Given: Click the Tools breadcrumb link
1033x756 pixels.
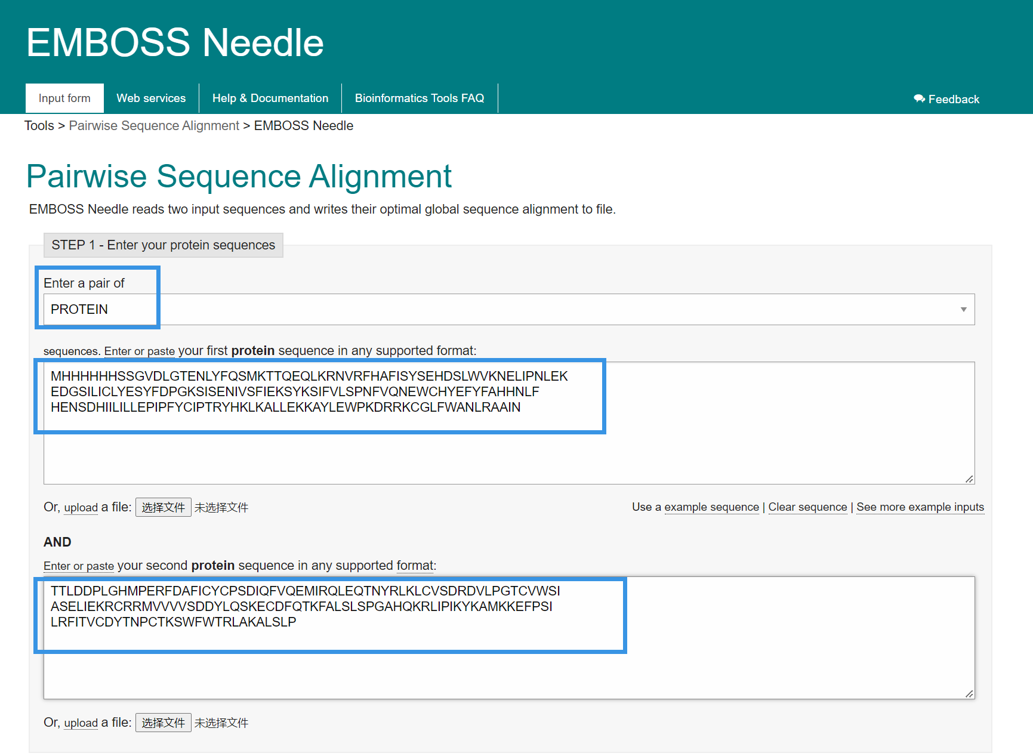Looking at the screenshot, I should coord(39,125).
